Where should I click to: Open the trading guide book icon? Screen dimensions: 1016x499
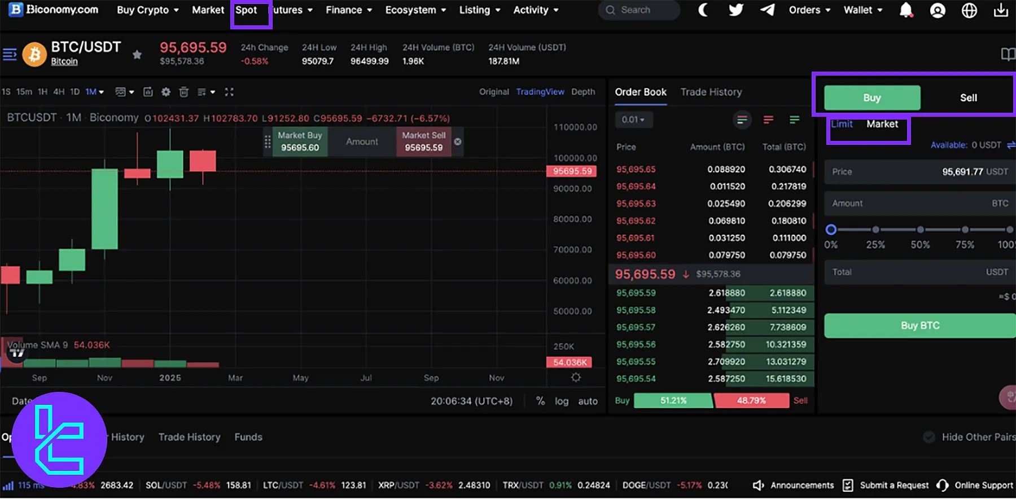[1008, 54]
